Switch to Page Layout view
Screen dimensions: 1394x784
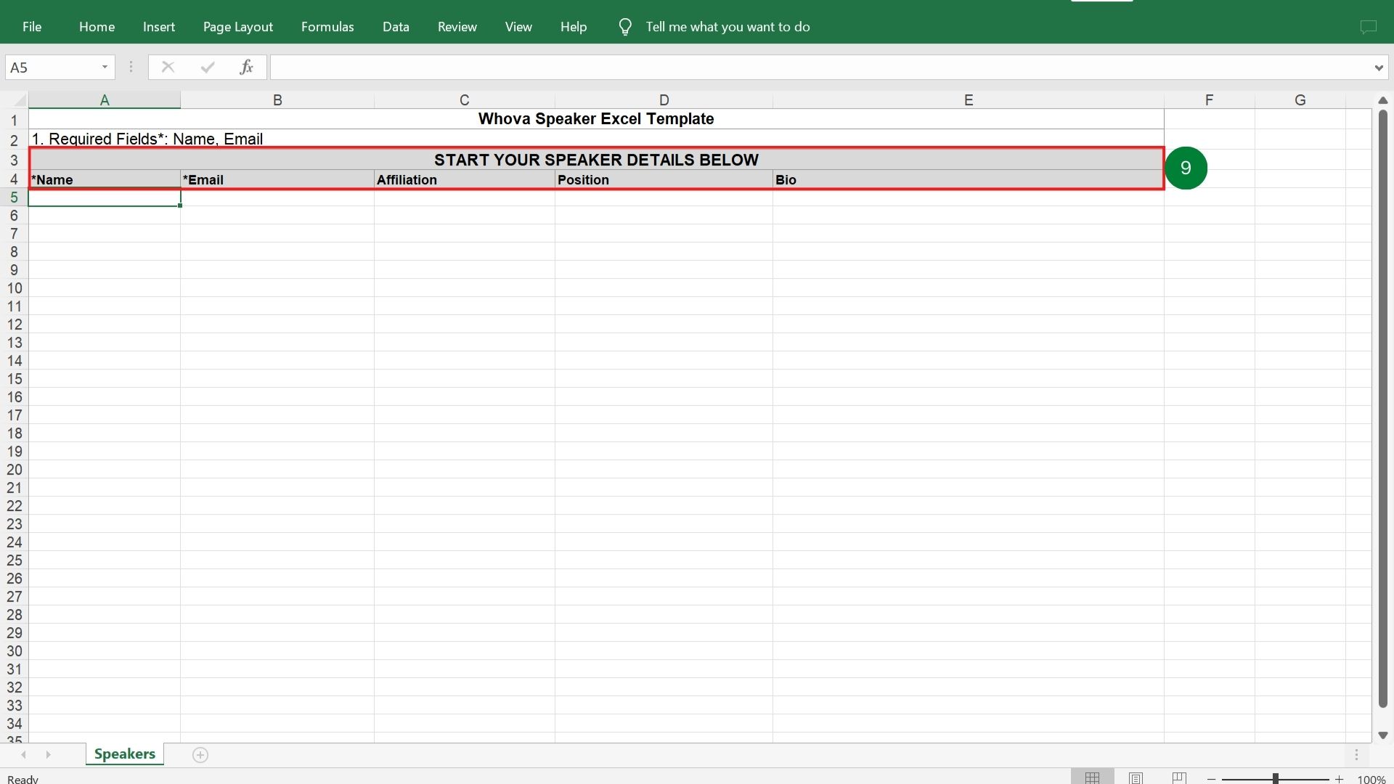[x=1136, y=777]
